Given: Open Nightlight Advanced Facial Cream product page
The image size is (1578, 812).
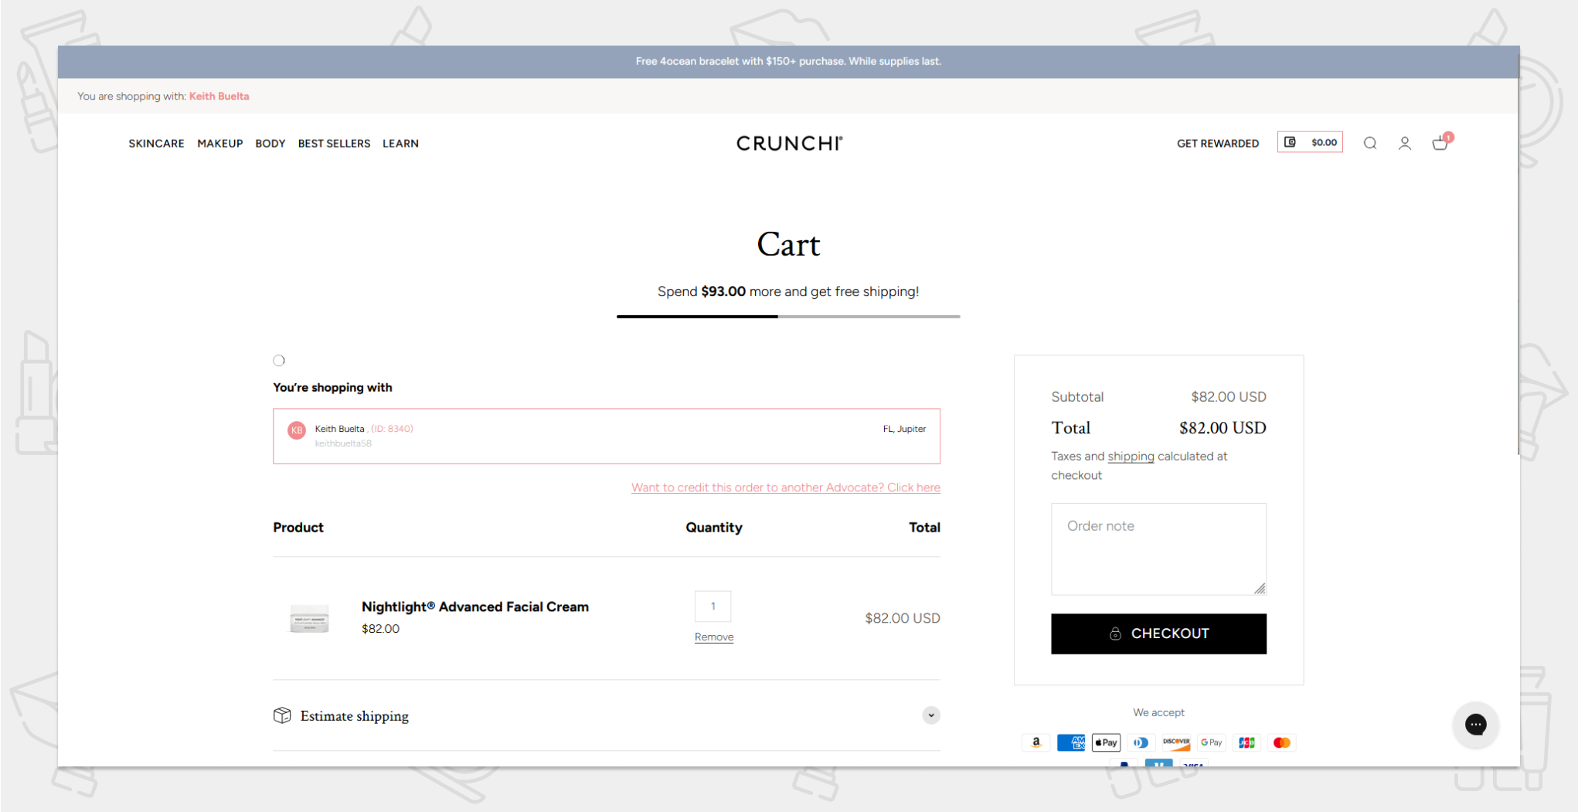Looking at the screenshot, I should [x=475, y=607].
